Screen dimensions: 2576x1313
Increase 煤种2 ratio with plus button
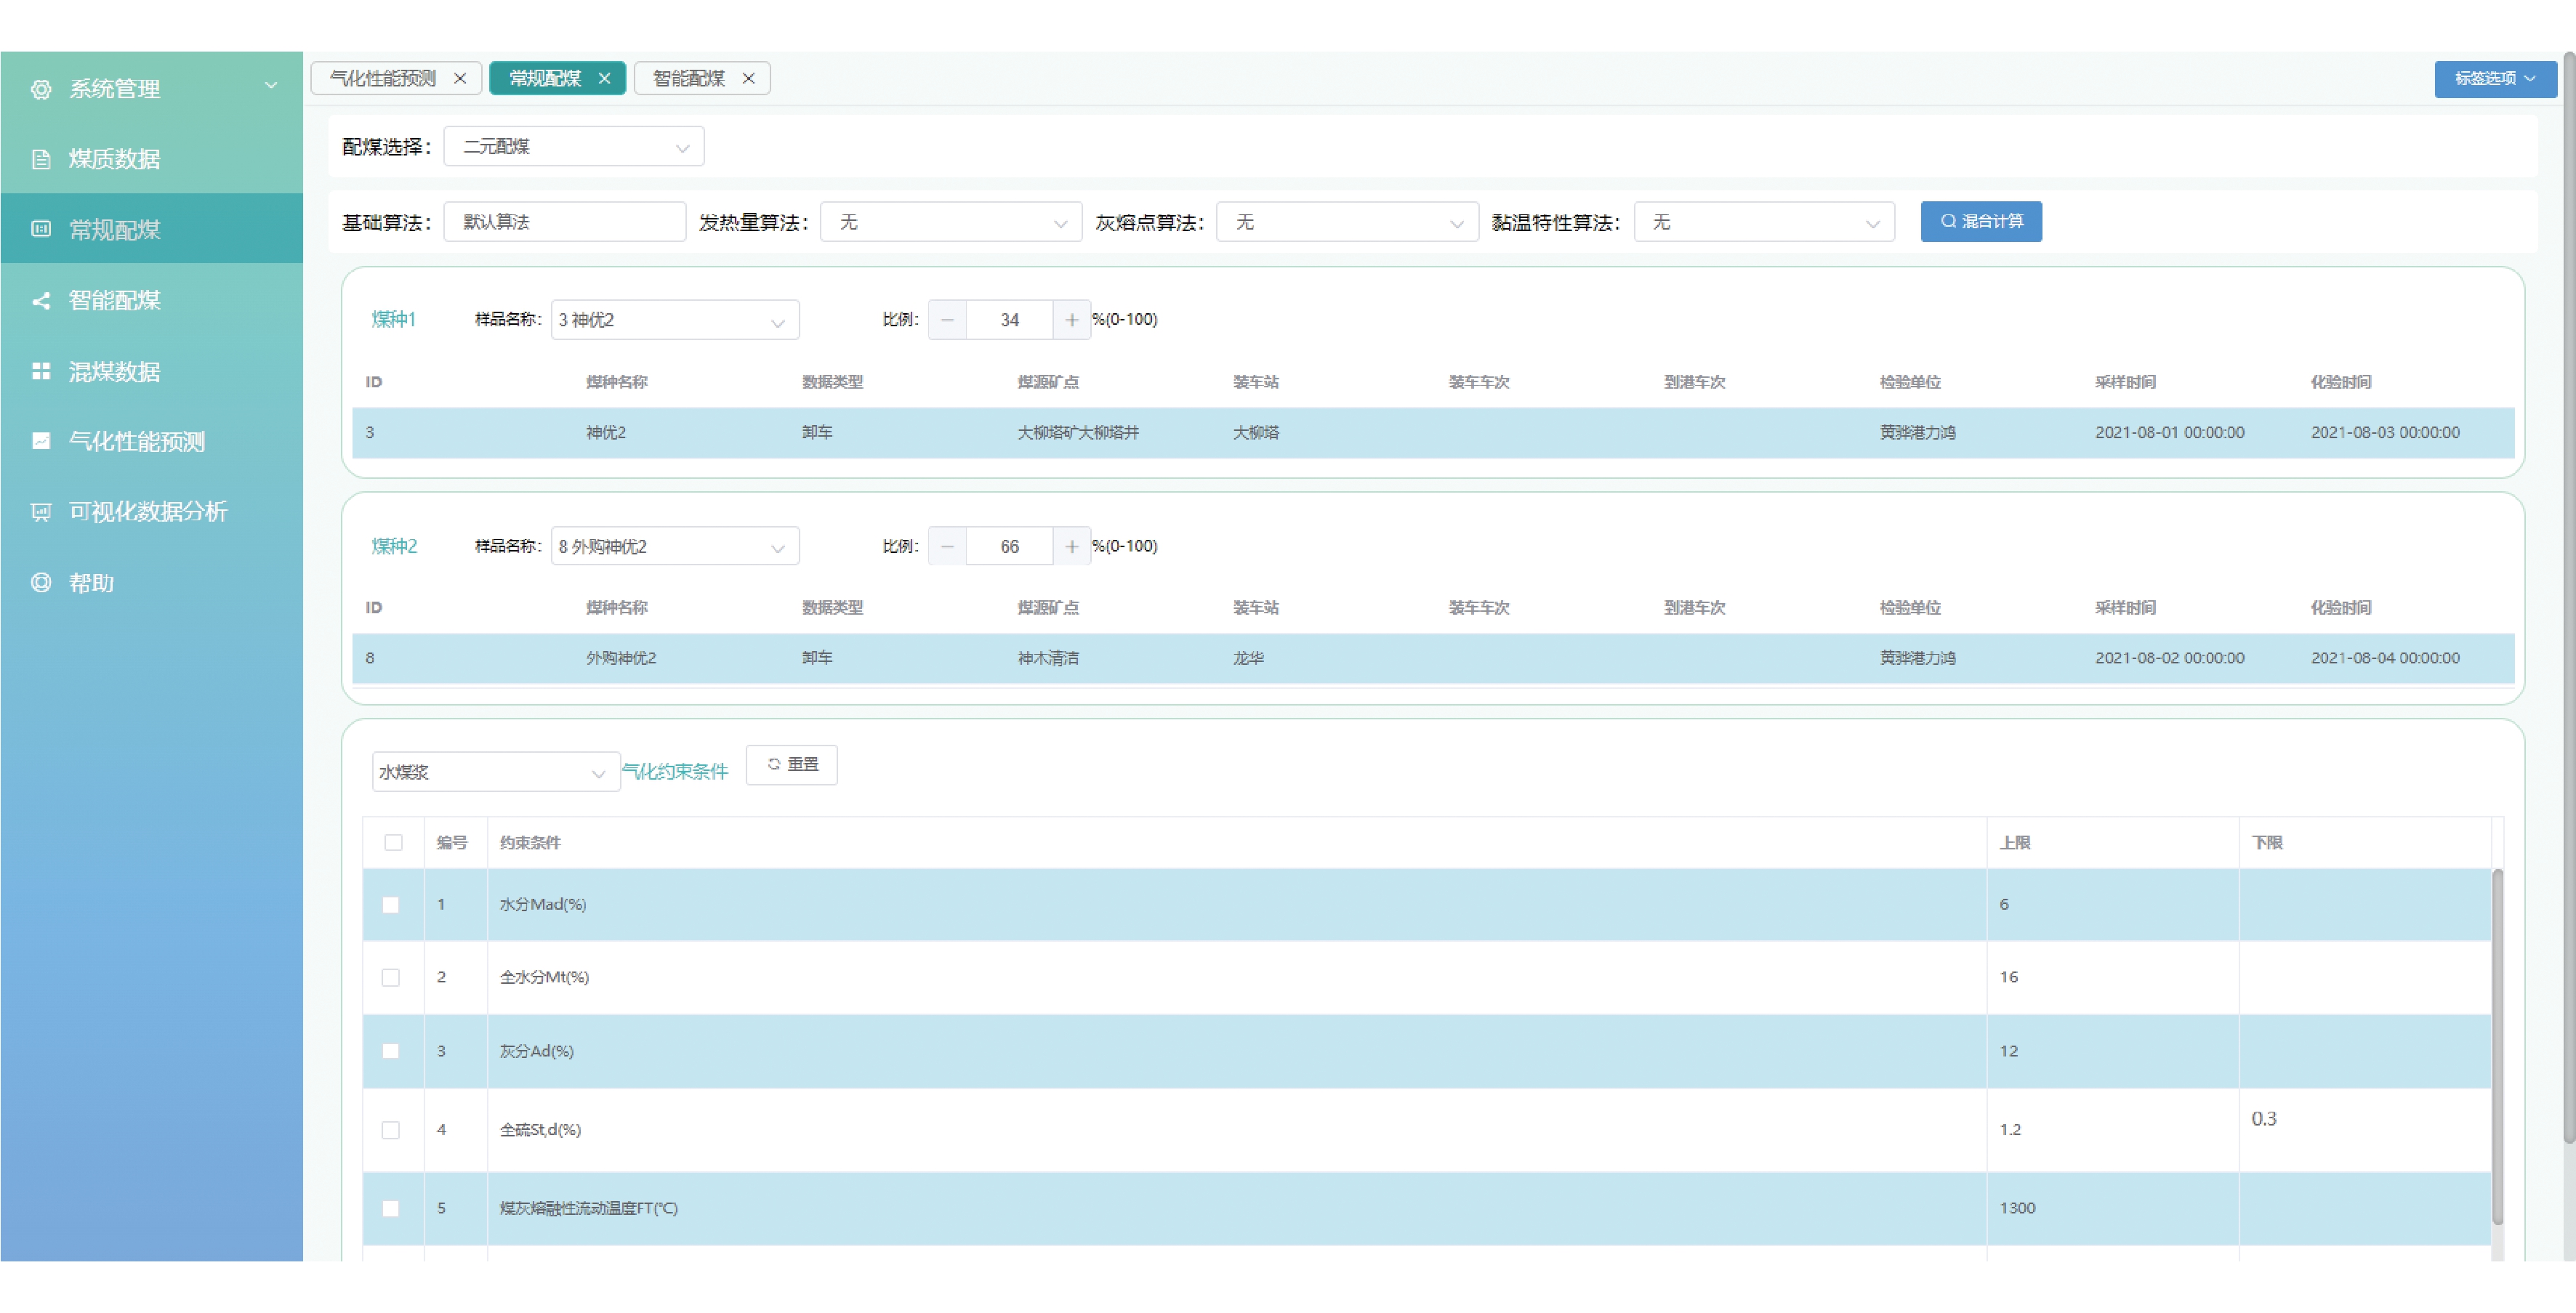pyautogui.click(x=1071, y=546)
